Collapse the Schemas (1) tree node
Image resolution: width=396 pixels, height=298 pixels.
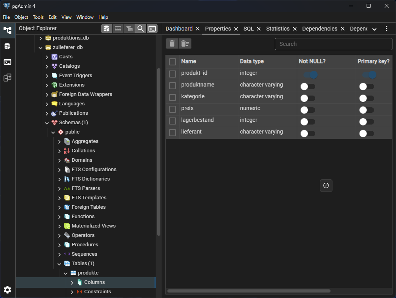coord(47,123)
